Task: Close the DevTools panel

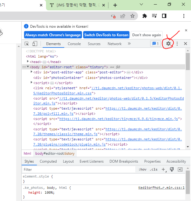Action: coord(185,44)
